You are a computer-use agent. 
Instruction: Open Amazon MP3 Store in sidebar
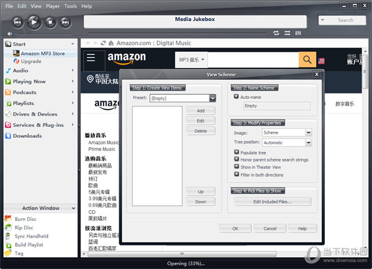[43, 53]
